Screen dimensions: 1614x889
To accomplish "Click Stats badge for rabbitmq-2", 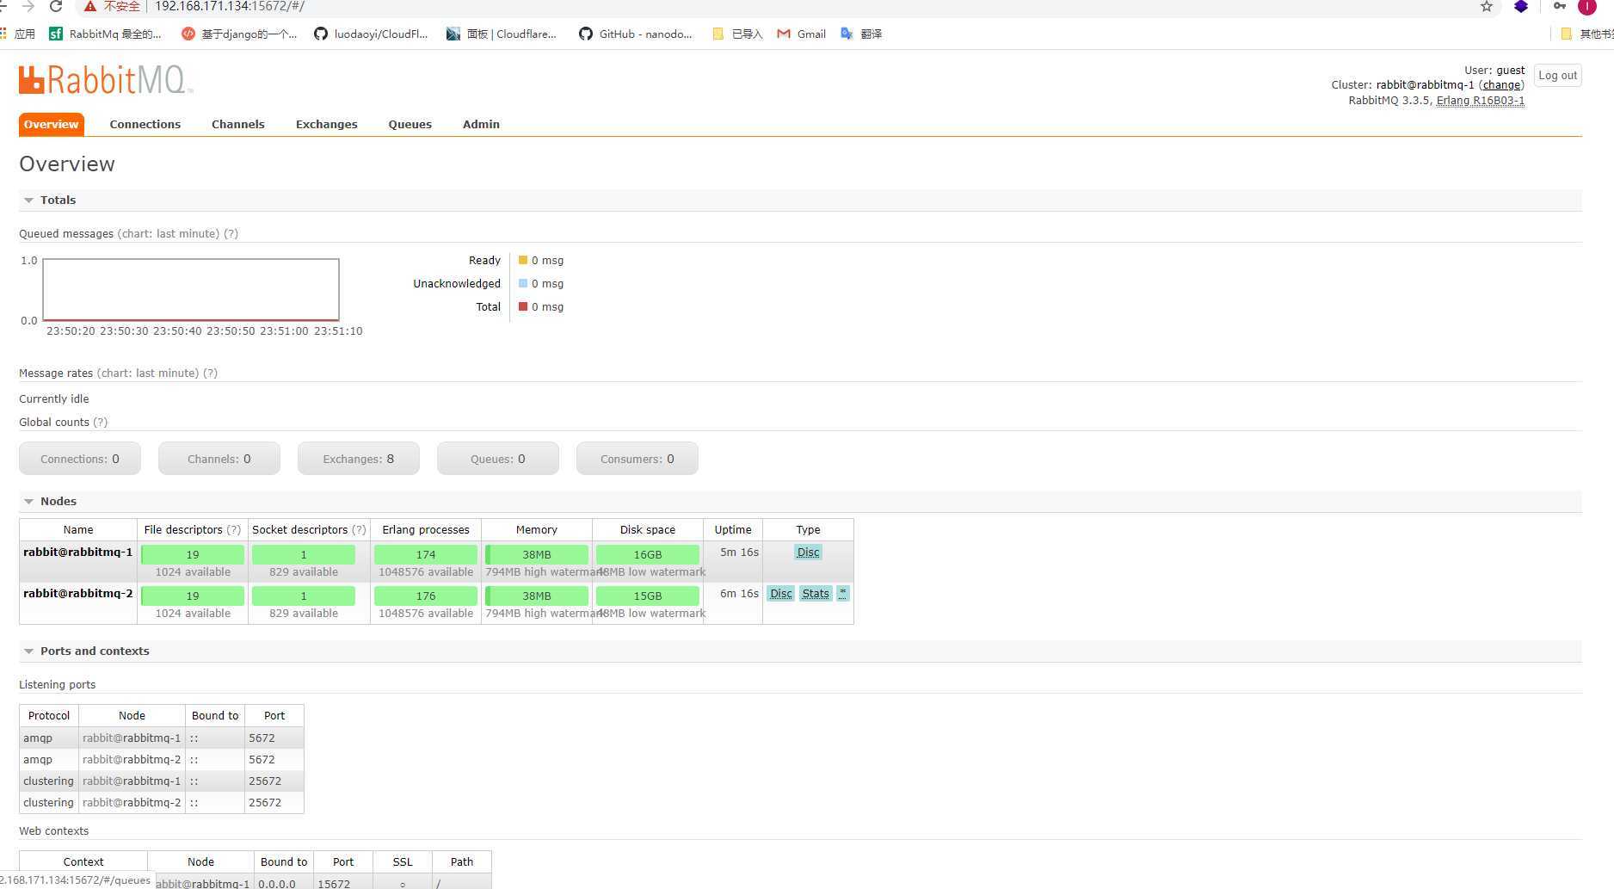I will pos(816,594).
